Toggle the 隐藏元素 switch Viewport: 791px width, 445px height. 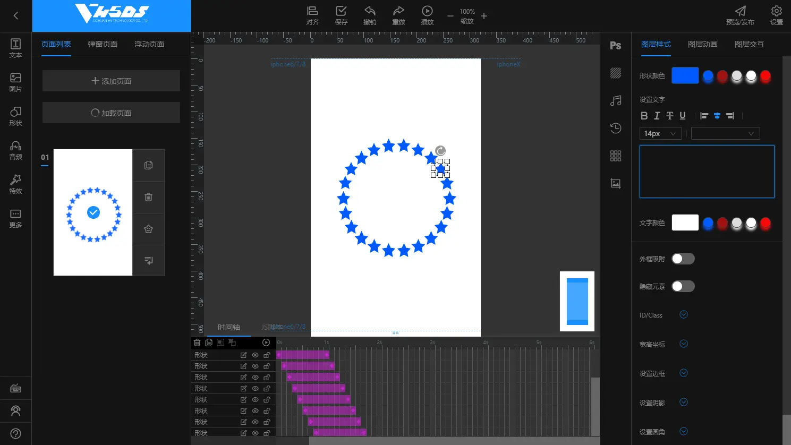pyautogui.click(x=683, y=286)
